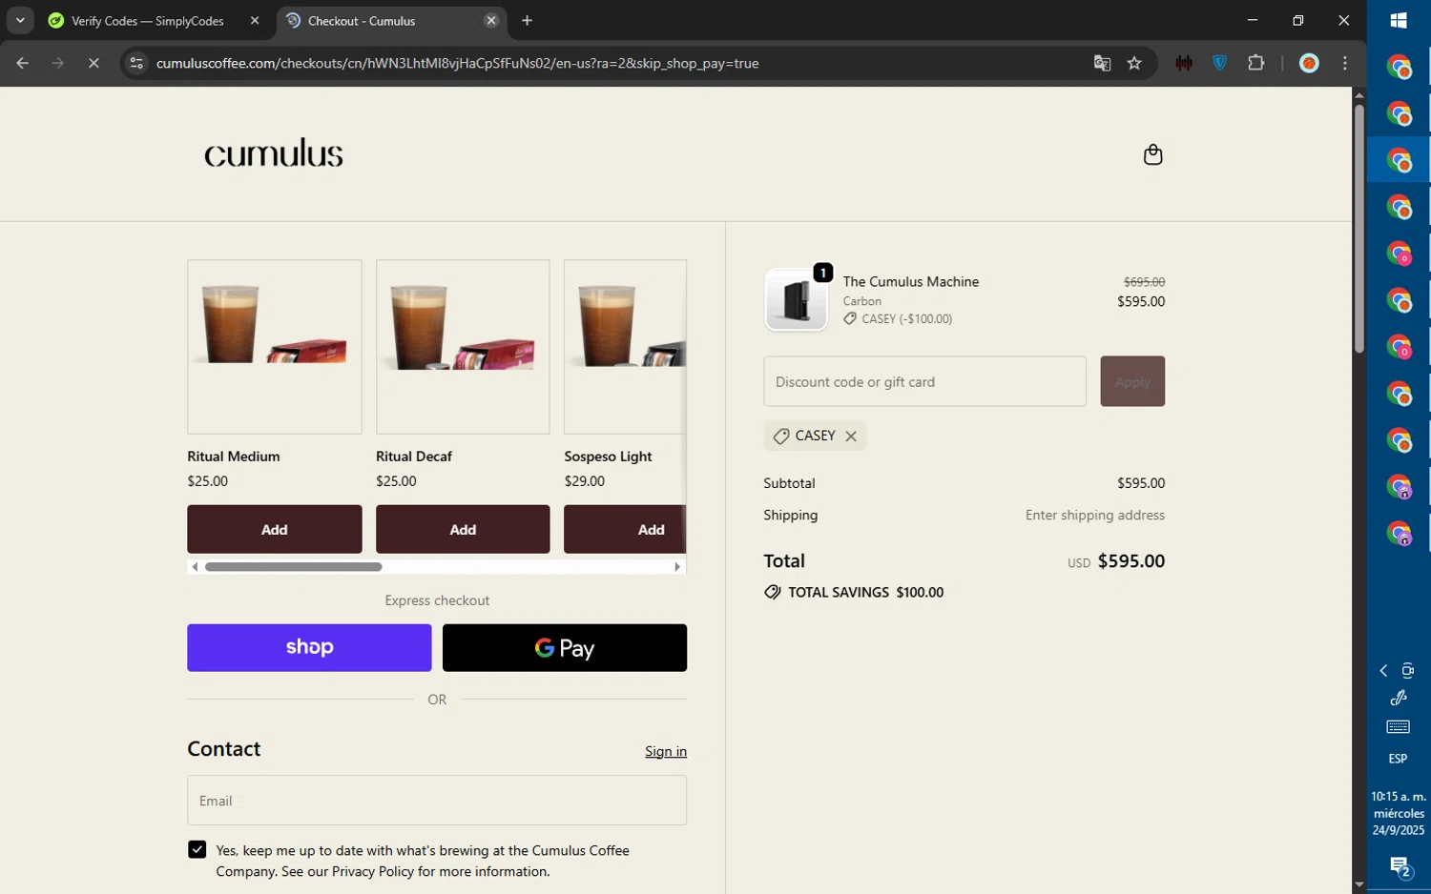Pay with Google Pay express checkout
1431x894 pixels.
tap(564, 647)
